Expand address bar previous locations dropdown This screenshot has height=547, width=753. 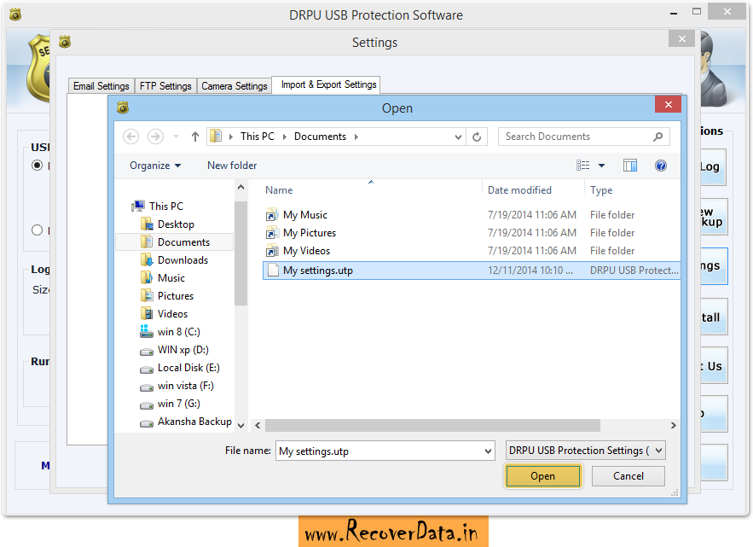click(458, 137)
